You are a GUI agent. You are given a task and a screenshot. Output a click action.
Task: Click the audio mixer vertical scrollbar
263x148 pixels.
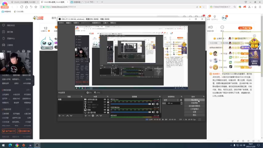(x=160, y=106)
